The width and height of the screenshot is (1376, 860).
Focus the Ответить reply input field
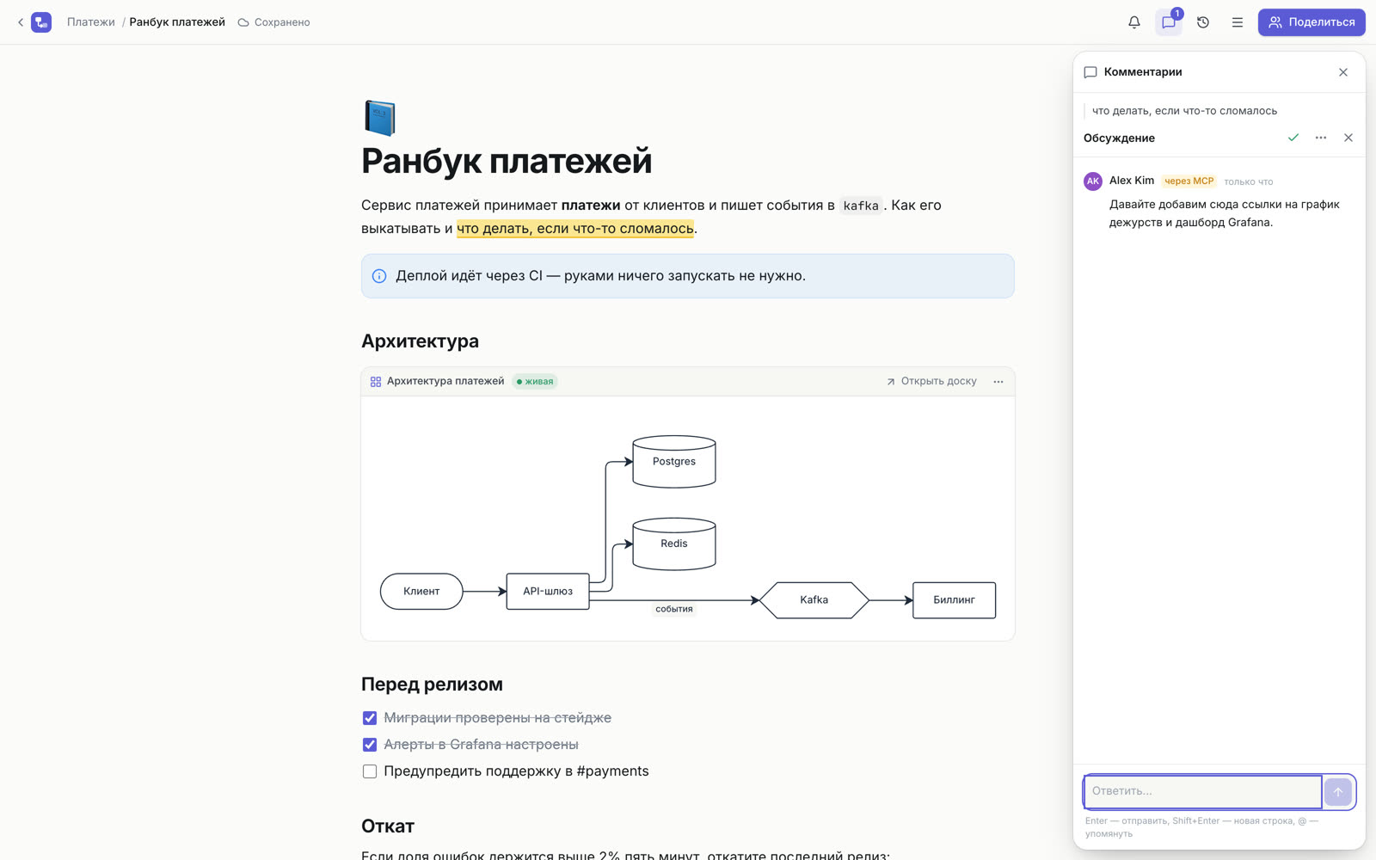1202,791
